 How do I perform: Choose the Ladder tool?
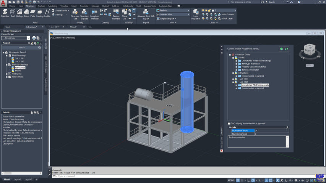point(47,13)
